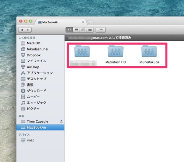The height and width of the screenshot is (162, 184).
Task: Click the MacHDD drive icon
Action: [x=23, y=43]
